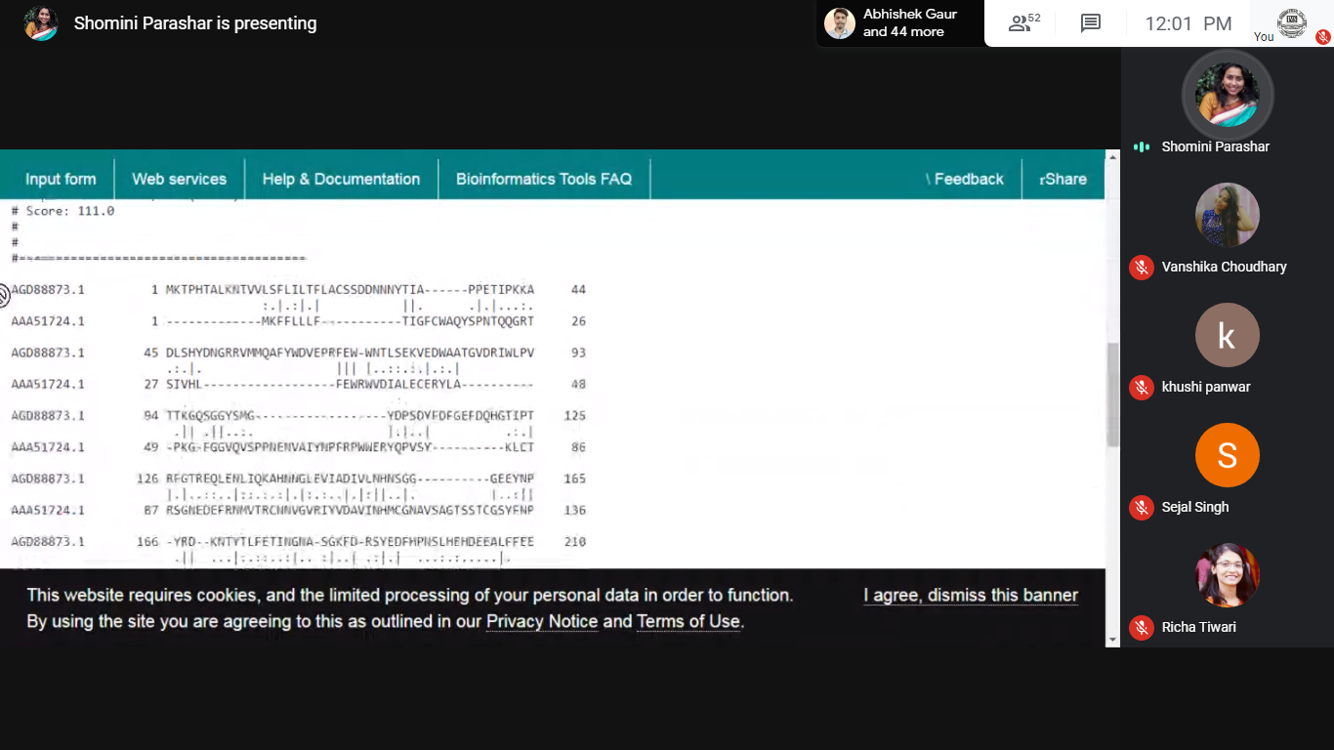Click the muted microphone icon beside Vanshika Choudhary

(x=1141, y=267)
